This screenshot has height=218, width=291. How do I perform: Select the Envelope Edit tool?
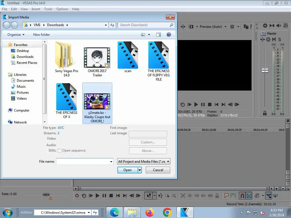click(161, 196)
